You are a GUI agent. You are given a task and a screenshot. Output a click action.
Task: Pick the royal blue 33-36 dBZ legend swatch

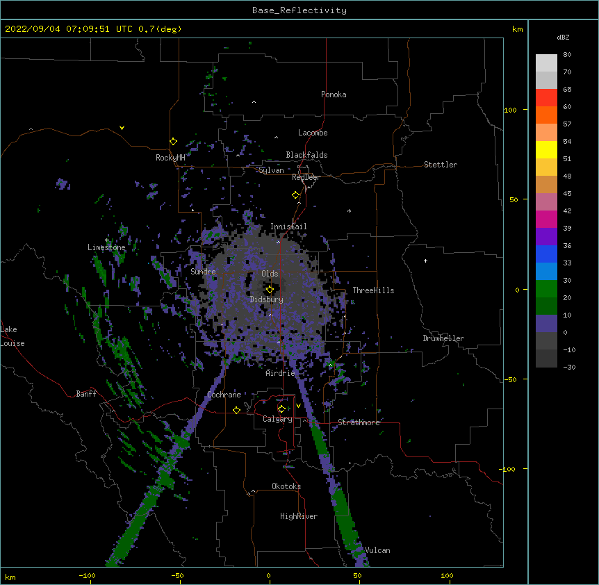tap(546, 254)
